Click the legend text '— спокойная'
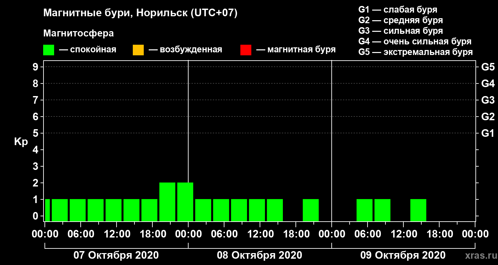This screenshot has height=265, width=498. point(88,50)
